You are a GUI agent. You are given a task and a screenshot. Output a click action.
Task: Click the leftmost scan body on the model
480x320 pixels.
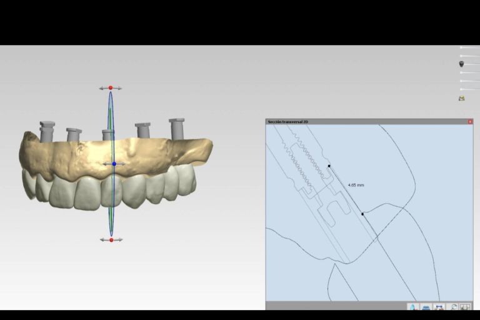[47, 131]
